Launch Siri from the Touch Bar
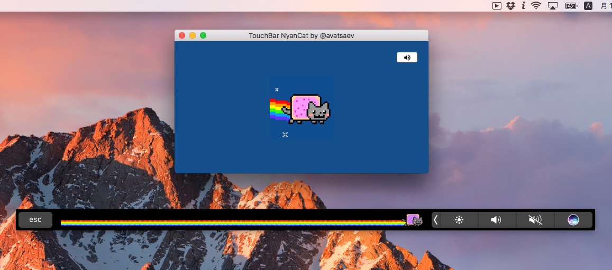Image resolution: width=612 pixels, height=270 pixels. pos(573,220)
